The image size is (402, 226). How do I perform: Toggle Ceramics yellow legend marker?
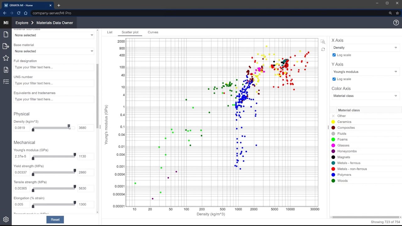coord(333,122)
